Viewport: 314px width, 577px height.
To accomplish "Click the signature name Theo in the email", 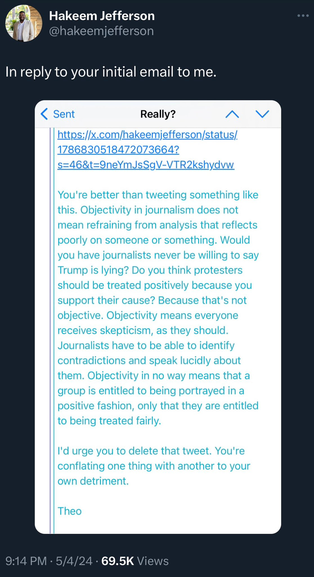I will click(69, 511).
